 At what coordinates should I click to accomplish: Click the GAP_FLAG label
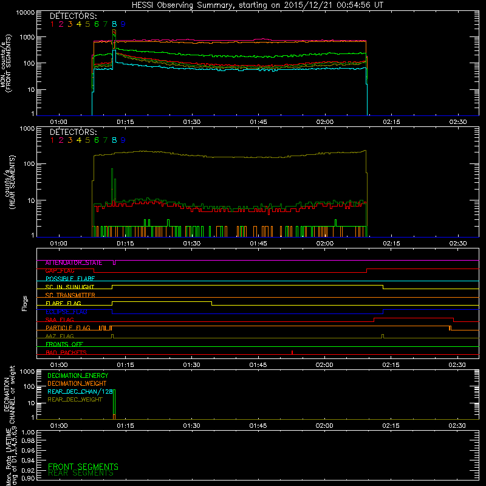60,271
